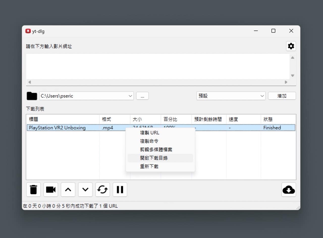Screen dimensions: 323x238
Task: Click the Finished status cell
Action: pyautogui.click(x=272, y=128)
